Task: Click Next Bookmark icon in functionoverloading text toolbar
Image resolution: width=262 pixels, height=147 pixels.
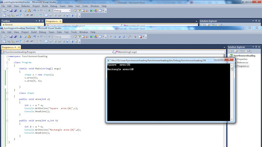Action: tap(55, 41)
